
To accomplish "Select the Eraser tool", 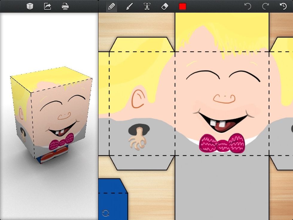I will (166, 5).
